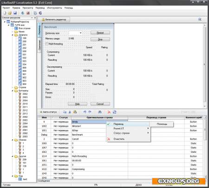Select bitmap 2002 in the resource tree

click(25, 94)
